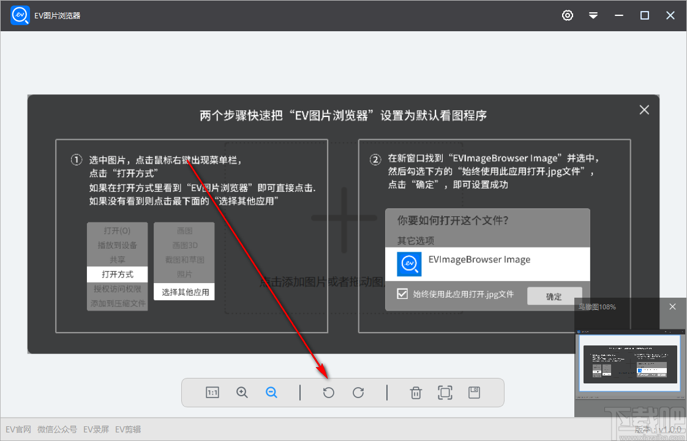This screenshot has width=687, height=441.
Task: Click the EV录屏 link in the footer
Action: click(96, 429)
